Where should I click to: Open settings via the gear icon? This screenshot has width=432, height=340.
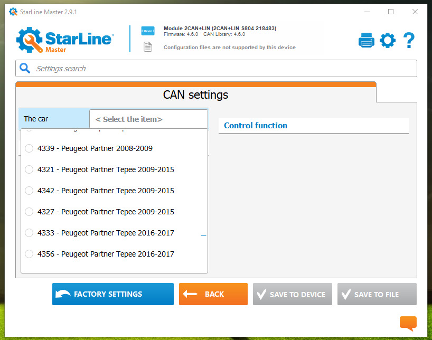(x=387, y=40)
